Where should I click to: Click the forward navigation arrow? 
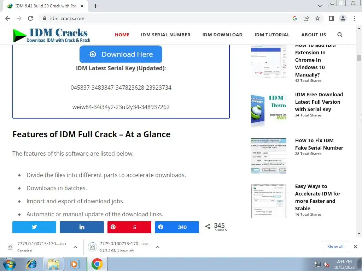click(x=19, y=18)
